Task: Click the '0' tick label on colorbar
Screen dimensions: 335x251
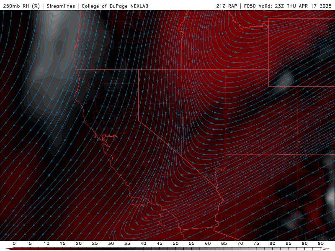Action: point(14,243)
